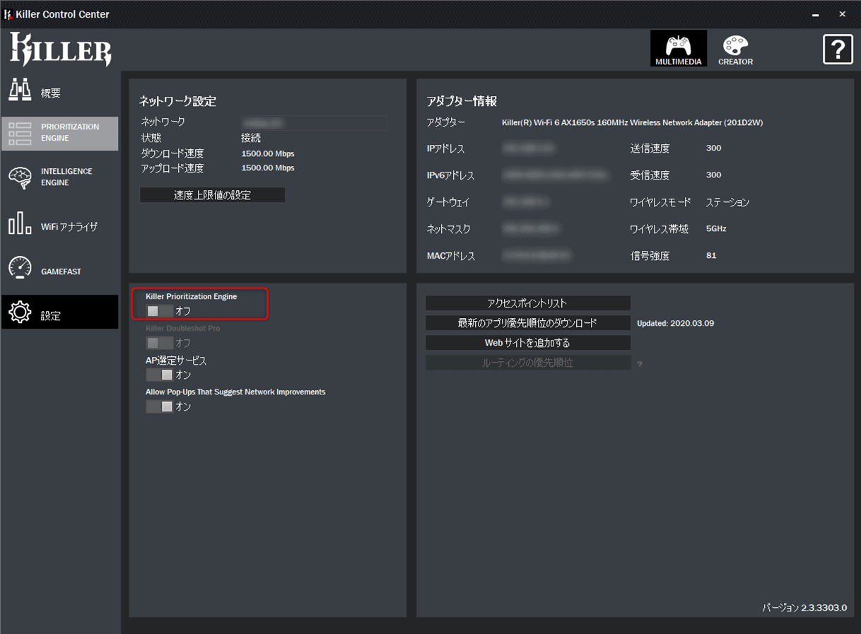The image size is (861, 634).
Task: Open the help question mark icon
Action: (x=838, y=49)
